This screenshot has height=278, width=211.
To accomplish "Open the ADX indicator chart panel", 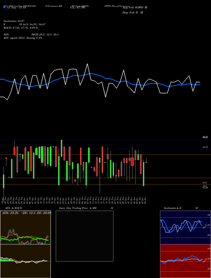I will click(x=25, y=227).
